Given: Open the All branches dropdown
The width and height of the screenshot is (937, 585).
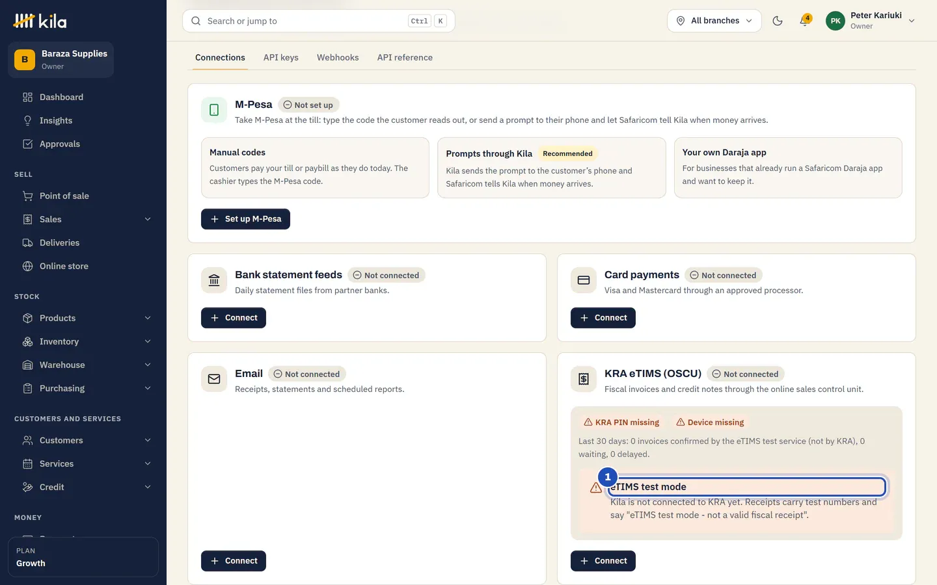Looking at the screenshot, I should click(x=714, y=21).
